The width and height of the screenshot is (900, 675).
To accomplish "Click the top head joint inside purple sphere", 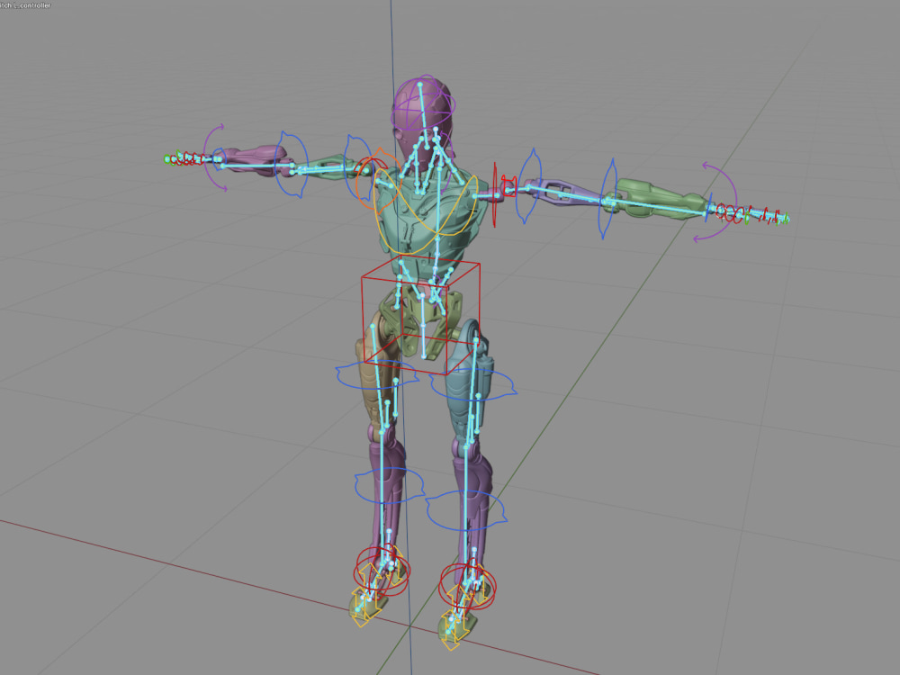I will pyautogui.click(x=419, y=85).
